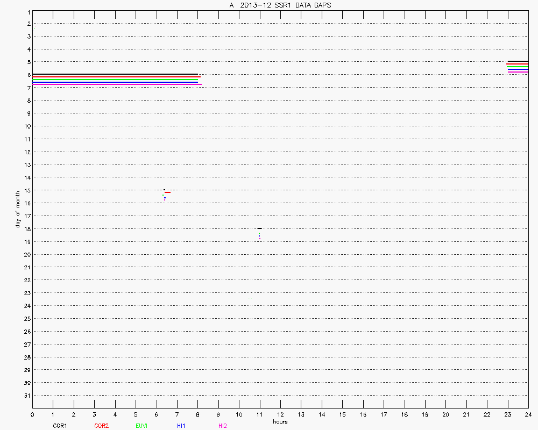Viewport: 538px width, 430px height.
Task: Click the red COR2 legend label
Action: pos(101,426)
